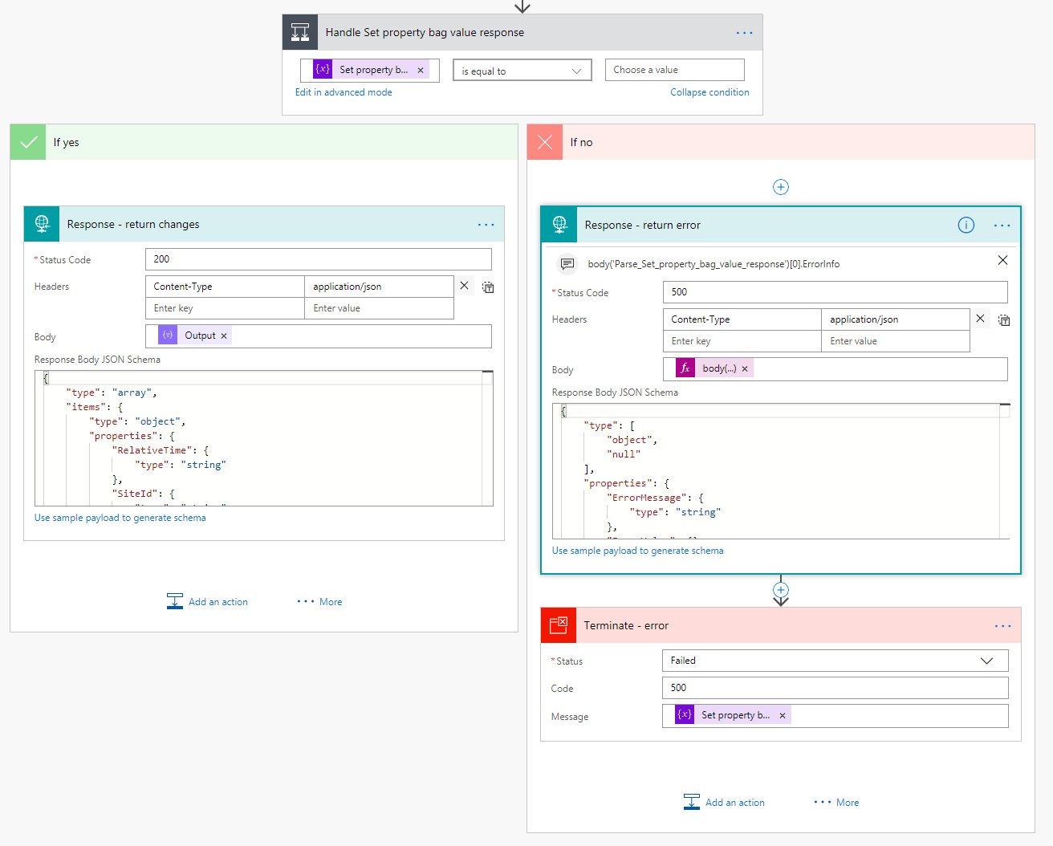Click More button under If no

click(x=836, y=803)
